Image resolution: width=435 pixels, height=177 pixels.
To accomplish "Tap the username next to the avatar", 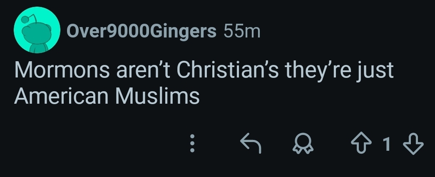I will [142, 32].
